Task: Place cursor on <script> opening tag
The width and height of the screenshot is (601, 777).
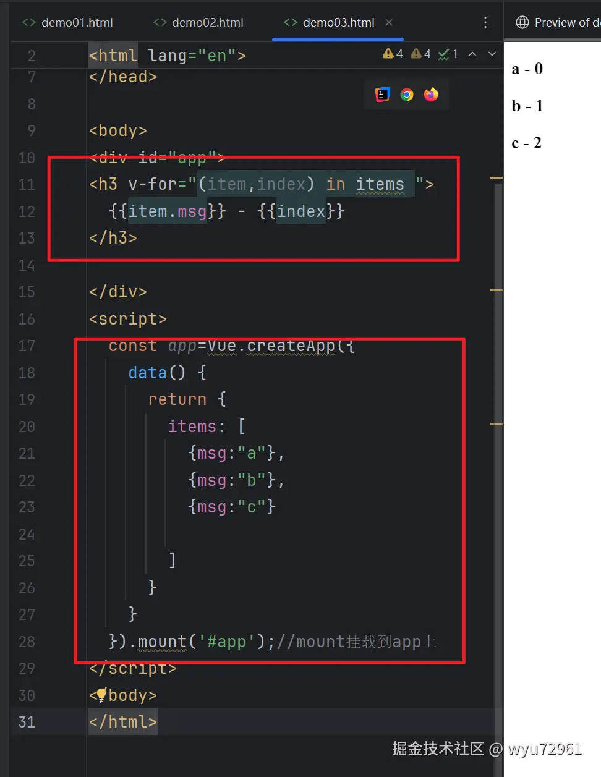Action: [128, 319]
